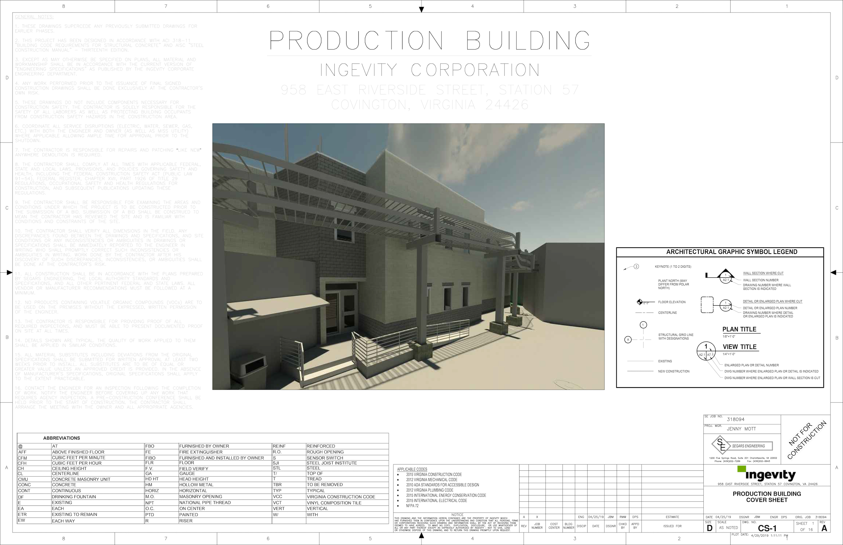The width and height of the screenshot is (843, 545).
Task: Click 2010 ADA STANDARDS FOR ACCESSIBLE DESIGN bullet
Action: (x=442, y=485)
